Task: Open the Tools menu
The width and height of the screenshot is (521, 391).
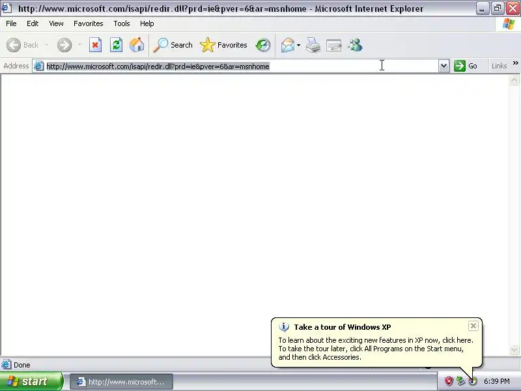Action: [x=122, y=23]
